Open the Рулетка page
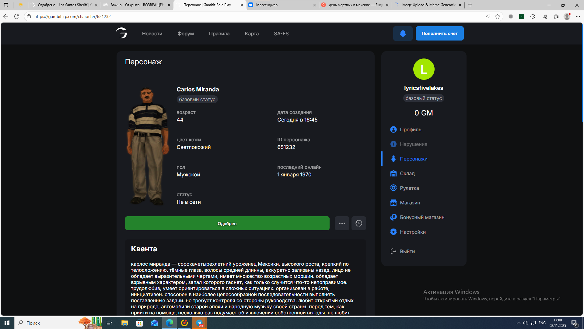 (409, 188)
